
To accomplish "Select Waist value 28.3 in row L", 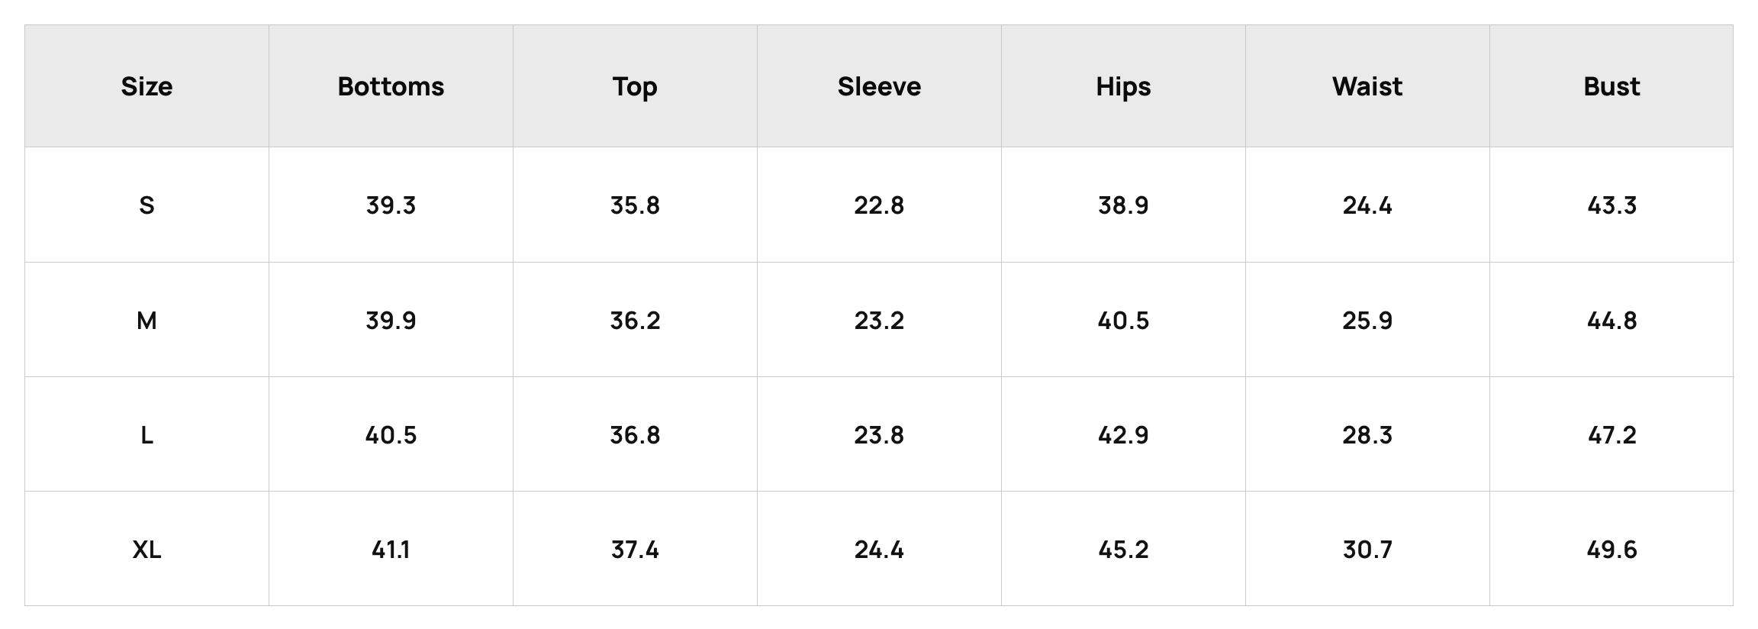I will click(x=1367, y=435).
